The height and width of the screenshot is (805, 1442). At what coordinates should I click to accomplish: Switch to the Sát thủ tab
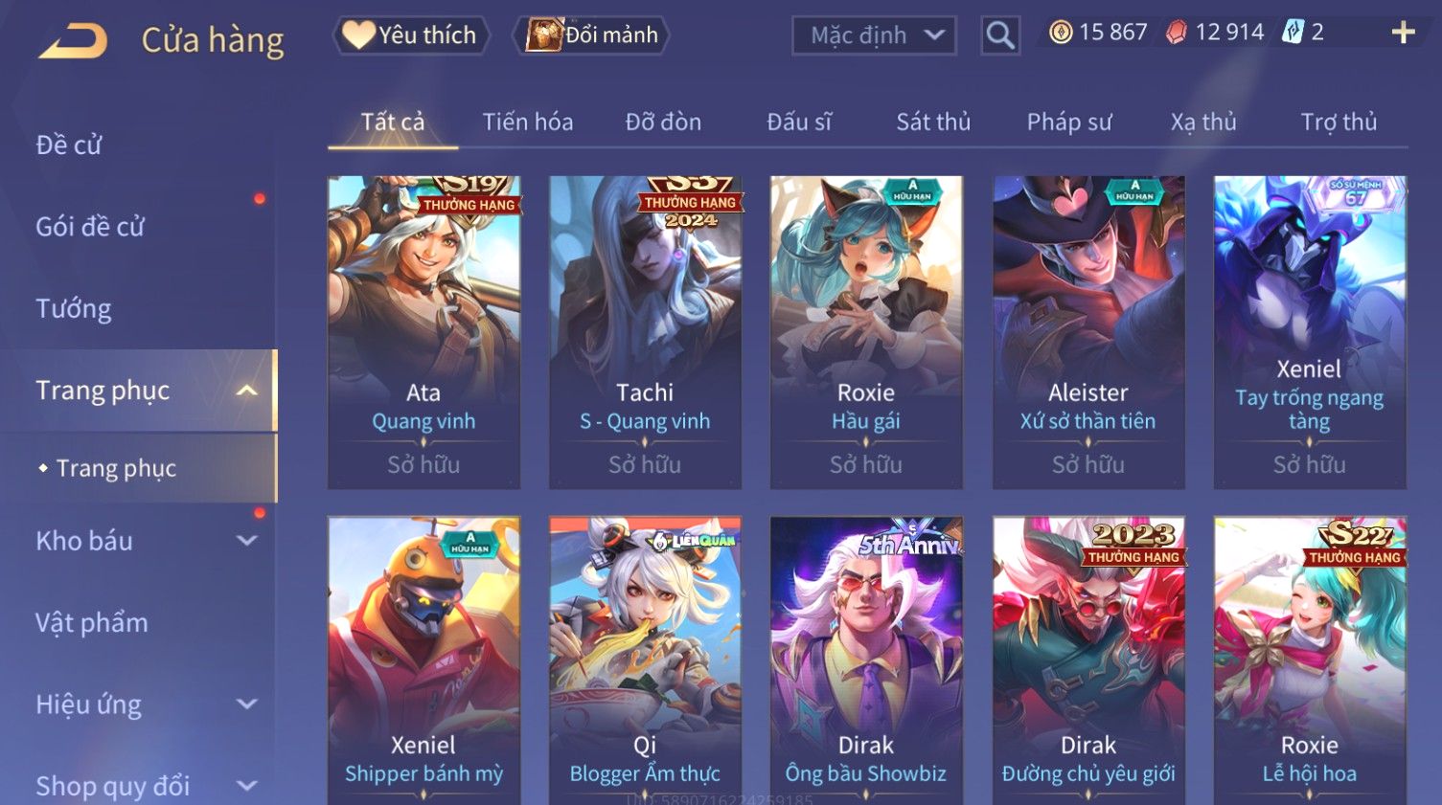click(x=933, y=123)
